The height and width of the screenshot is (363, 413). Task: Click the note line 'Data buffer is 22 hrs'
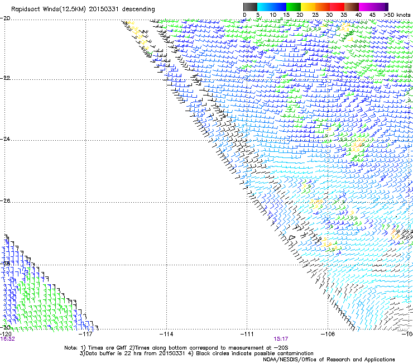196,354
